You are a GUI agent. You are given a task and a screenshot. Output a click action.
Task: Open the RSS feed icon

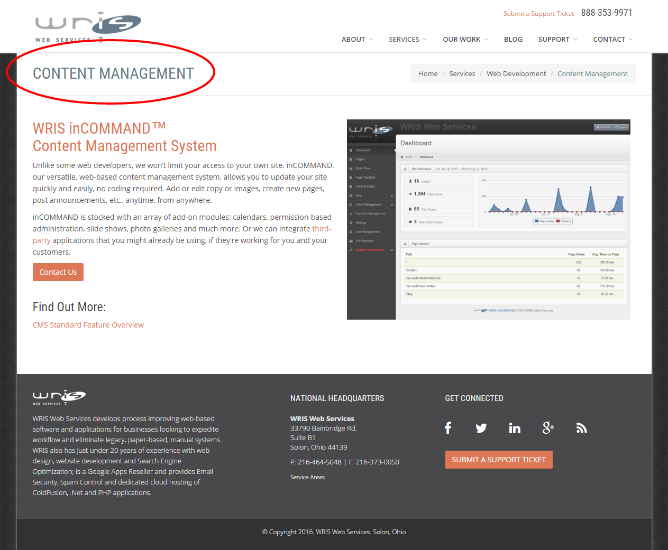(582, 428)
